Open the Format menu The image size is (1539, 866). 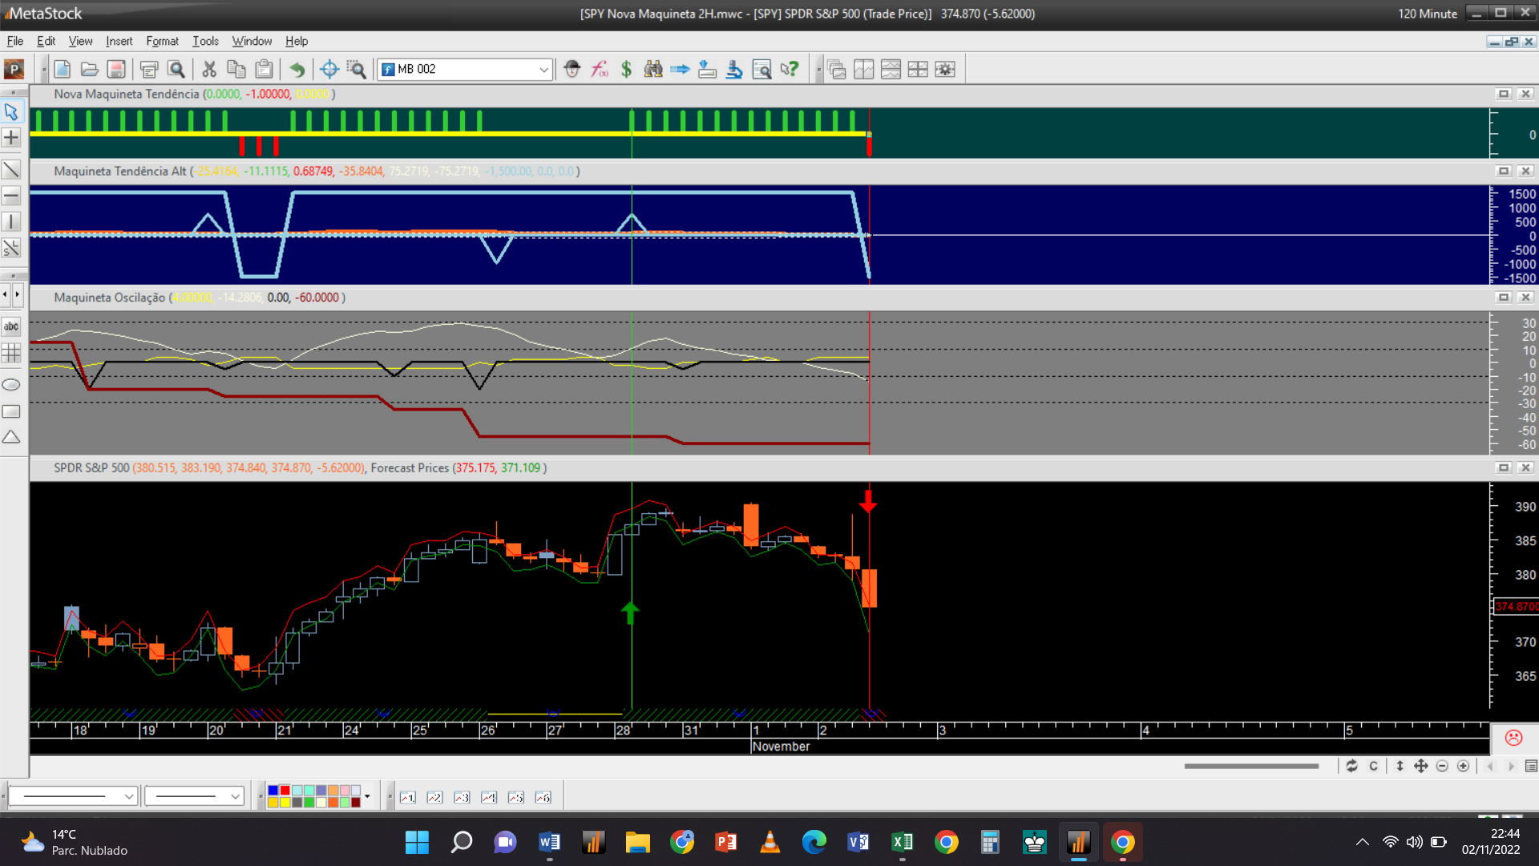[x=162, y=41]
